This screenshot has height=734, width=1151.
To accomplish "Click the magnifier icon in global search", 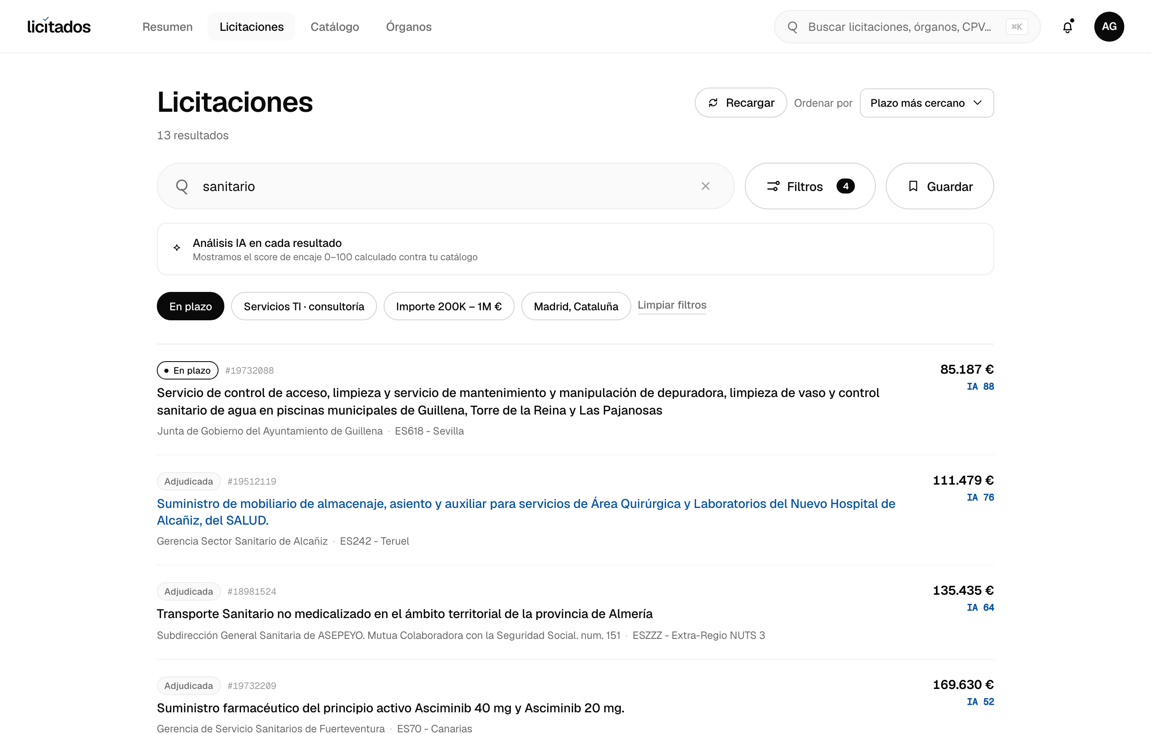I will [x=792, y=27].
